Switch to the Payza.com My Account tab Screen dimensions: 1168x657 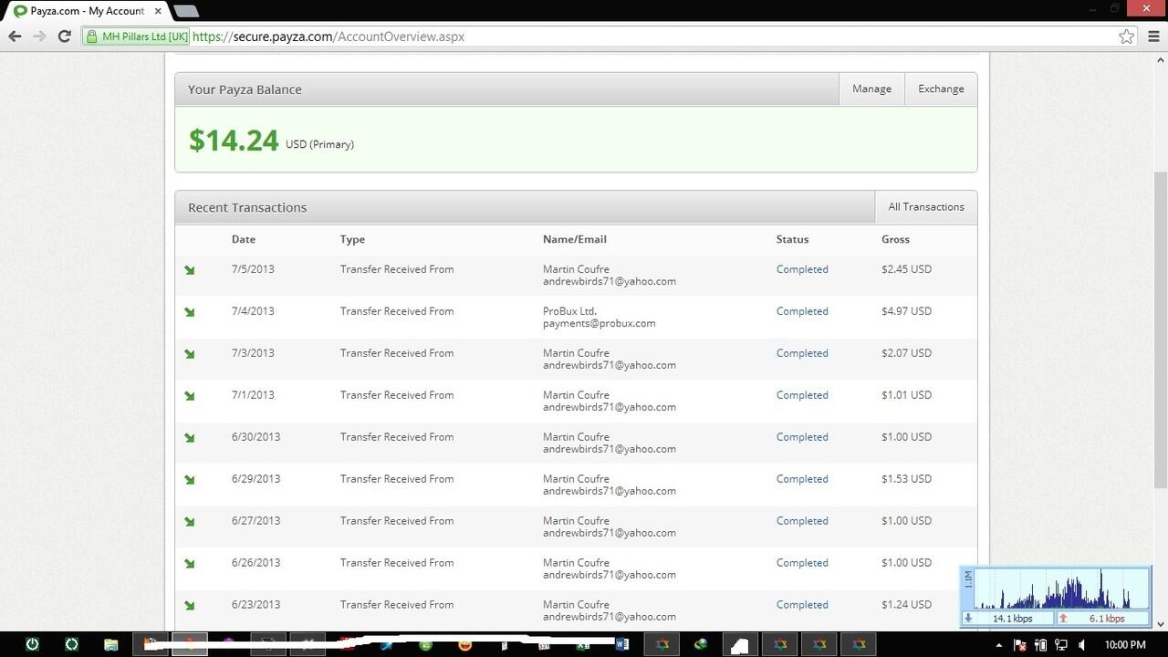click(x=87, y=11)
